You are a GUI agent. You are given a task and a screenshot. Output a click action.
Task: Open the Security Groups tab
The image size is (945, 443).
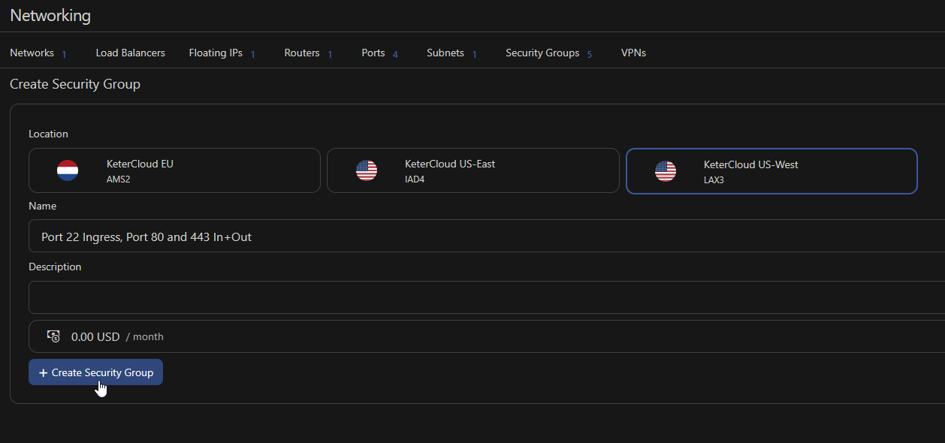pos(542,53)
